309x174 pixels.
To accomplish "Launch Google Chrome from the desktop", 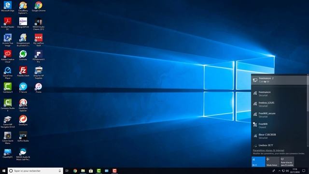I will click(x=39, y=6).
